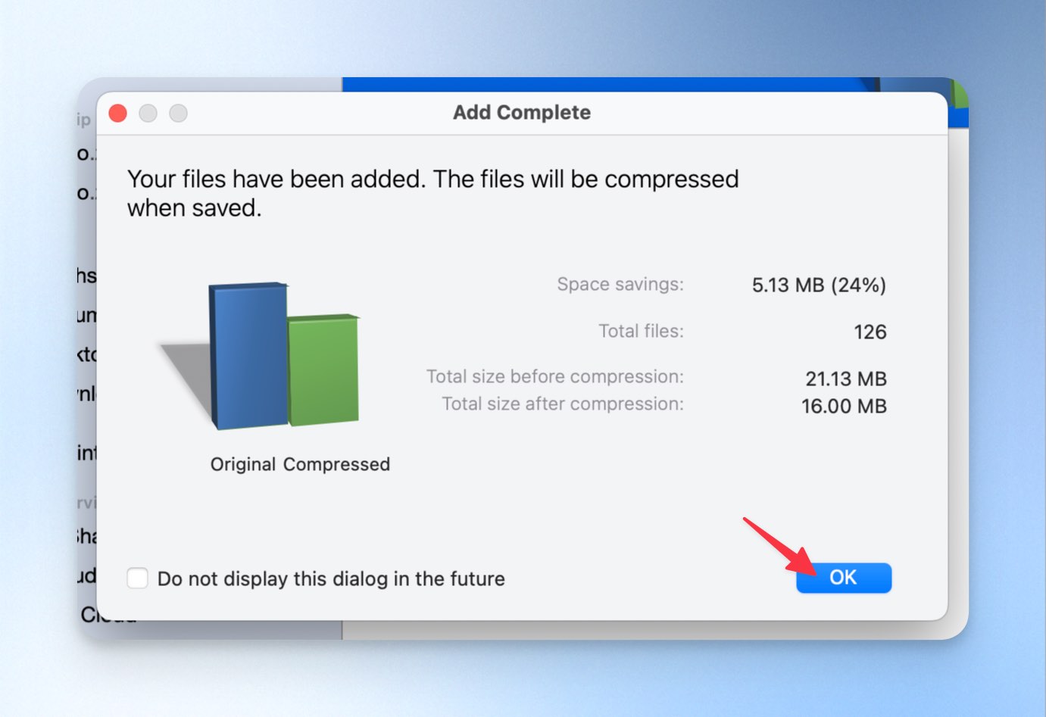Screen dimensions: 1046x717
Task: Click the blue Original bar in chart
Action: 248,356
